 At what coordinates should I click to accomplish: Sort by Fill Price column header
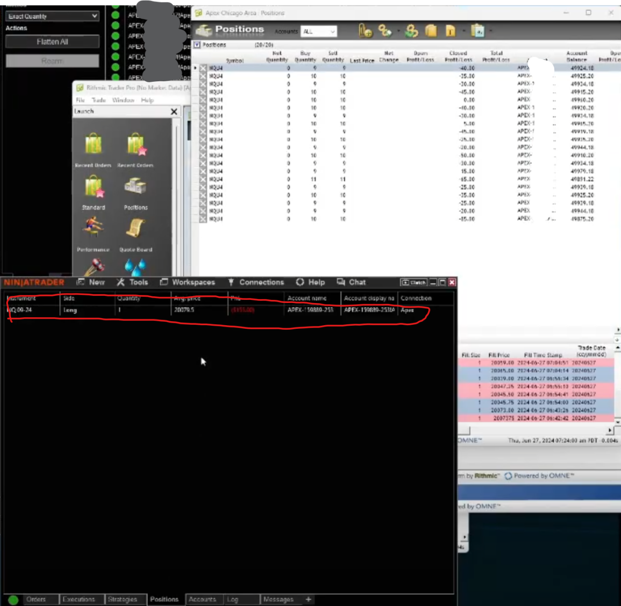click(x=499, y=355)
